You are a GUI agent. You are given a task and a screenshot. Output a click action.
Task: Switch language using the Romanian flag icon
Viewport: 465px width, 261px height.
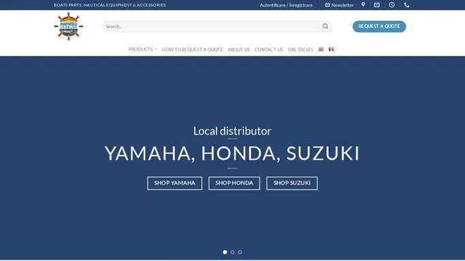[332, 49]
